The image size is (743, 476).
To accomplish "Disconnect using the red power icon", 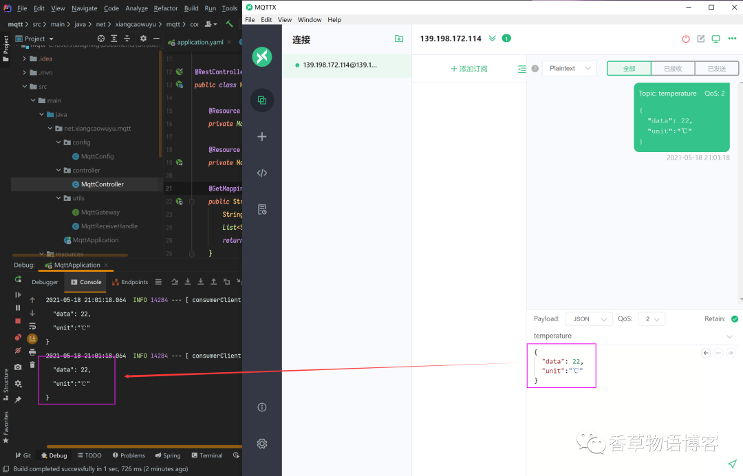I will point(686,39).
